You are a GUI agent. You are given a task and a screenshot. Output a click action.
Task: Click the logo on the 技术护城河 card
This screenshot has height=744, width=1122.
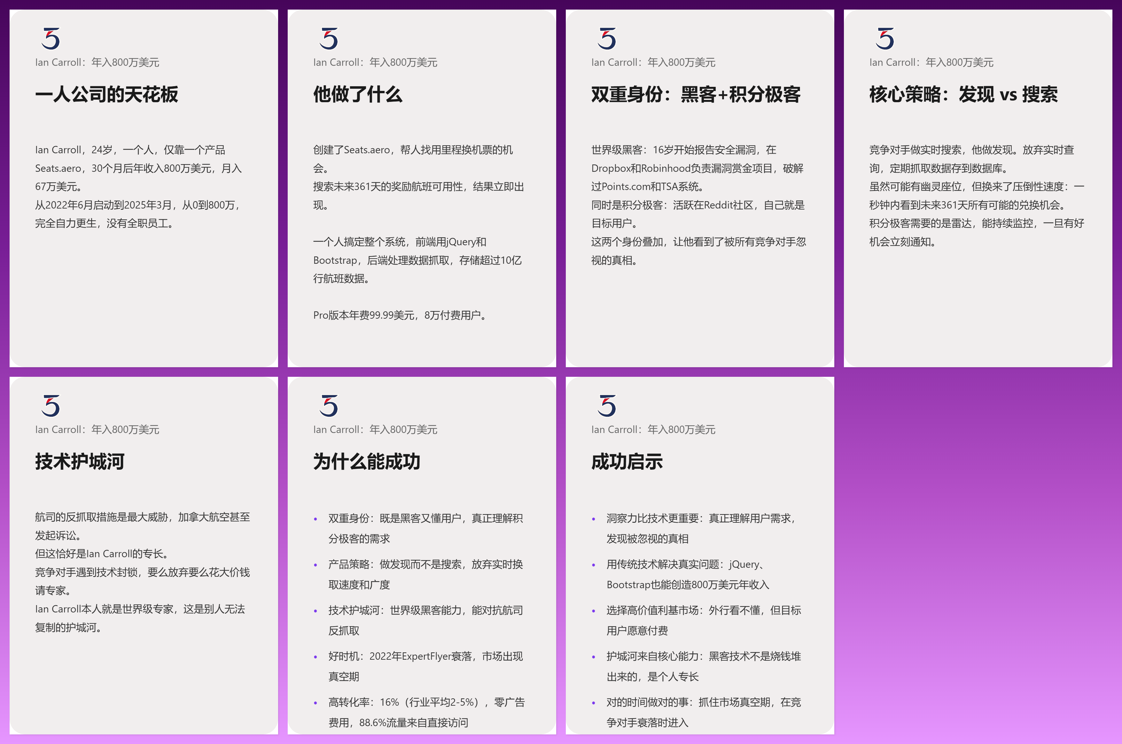coord(51,406)
